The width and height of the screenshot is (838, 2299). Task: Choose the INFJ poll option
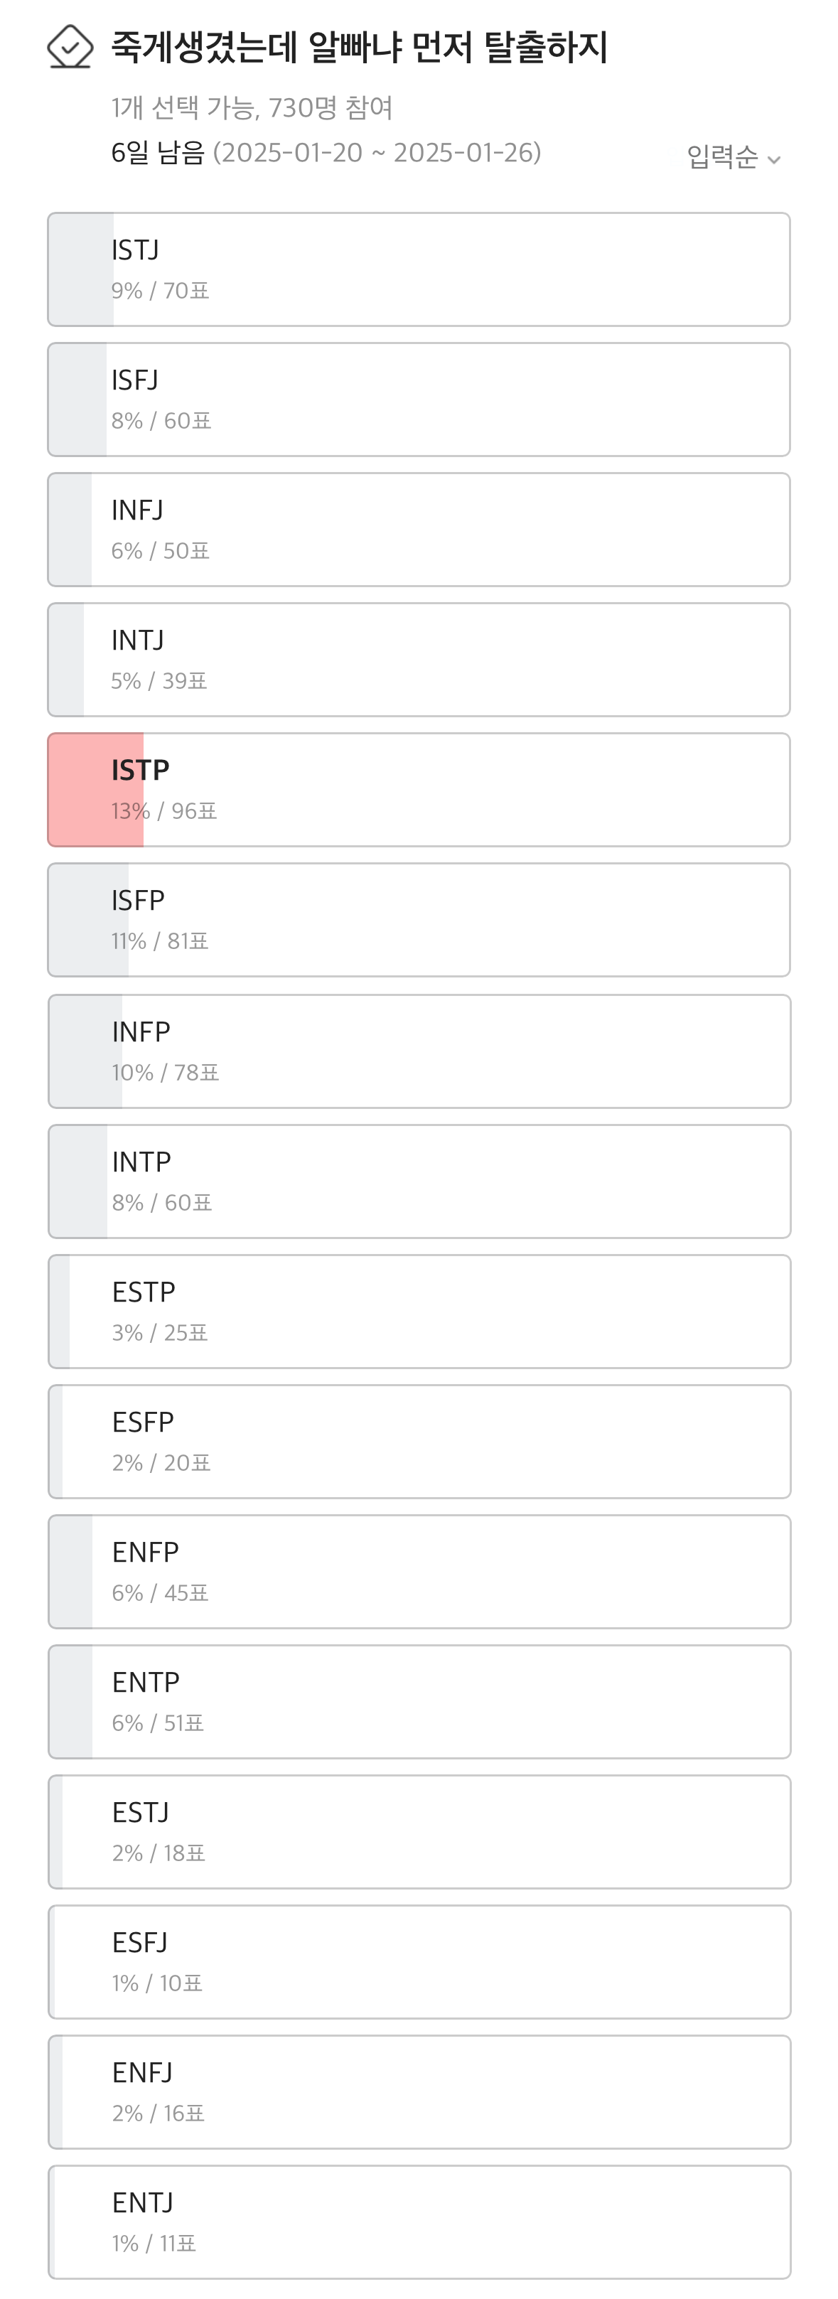click(x=419, y=530)
